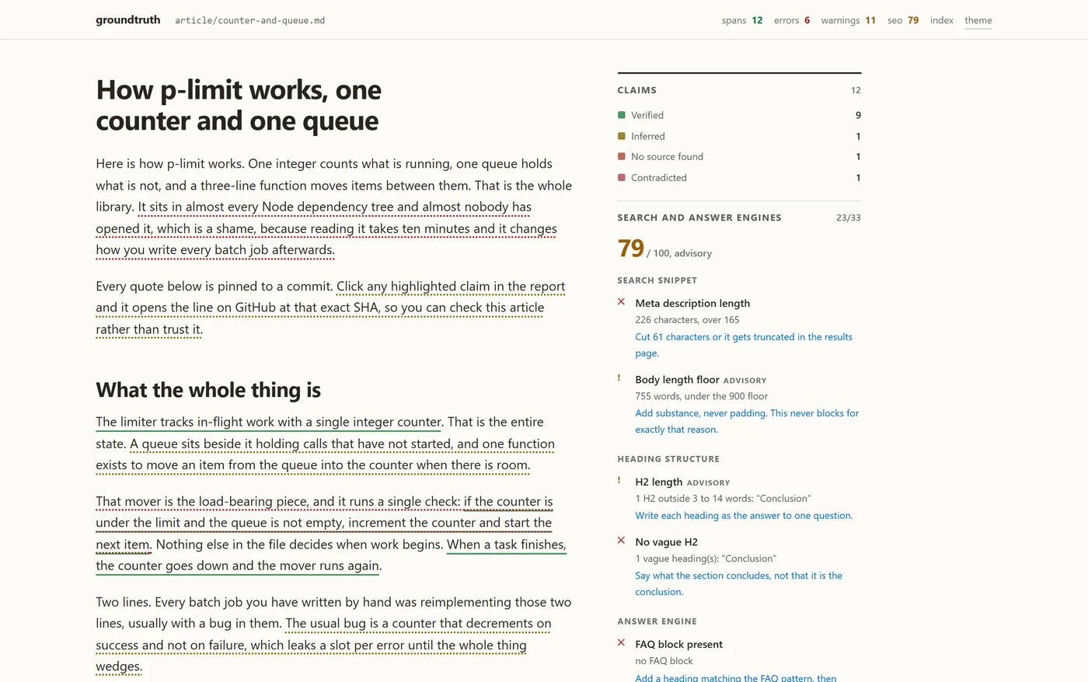Click the FAQ block present title
Viewport: 1088px width, 682px height.
pos(678,644)
